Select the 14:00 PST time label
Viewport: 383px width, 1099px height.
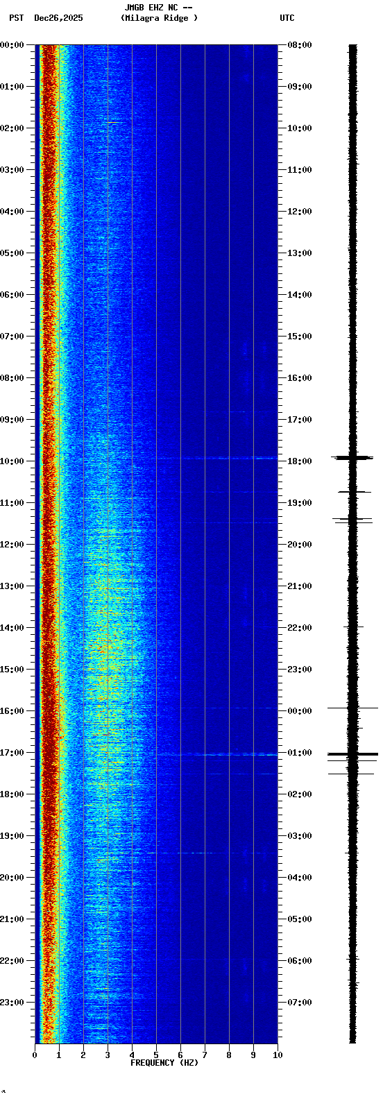point(12,628)
